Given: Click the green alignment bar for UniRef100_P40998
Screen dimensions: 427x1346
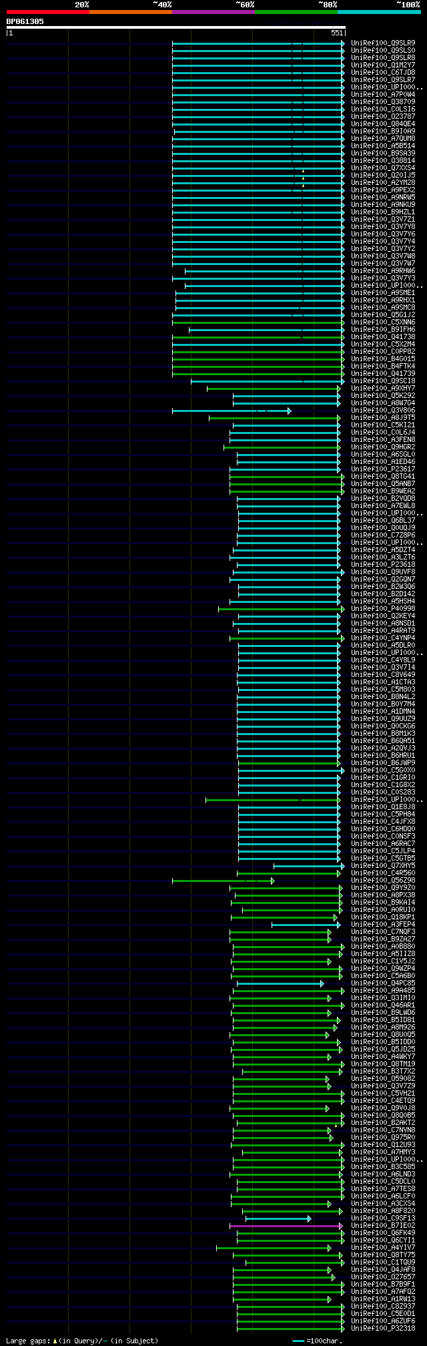Looking at the screenshot, I should click(x=282, y=609).
